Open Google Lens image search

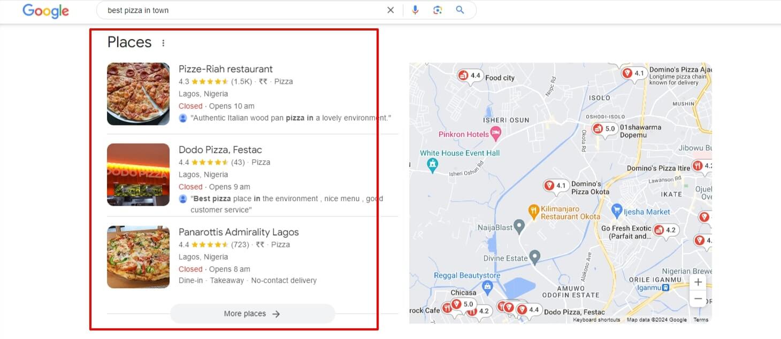click(x=438, y=10)
